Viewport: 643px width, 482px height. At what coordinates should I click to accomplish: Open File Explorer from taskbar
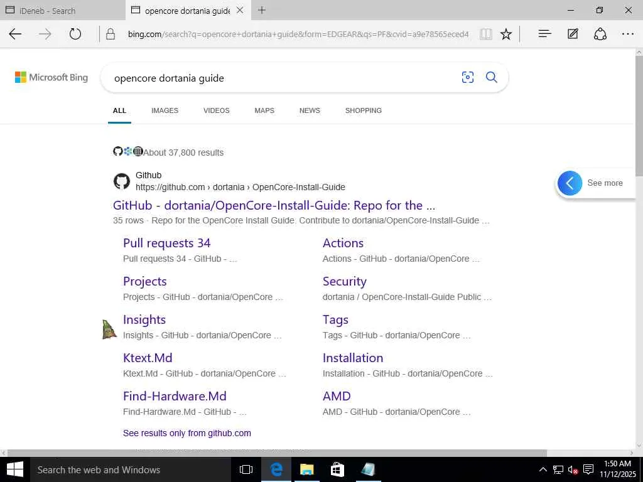[x=306, y=469]
